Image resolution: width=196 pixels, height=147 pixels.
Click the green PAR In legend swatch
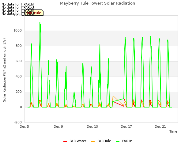click(118, 141)
